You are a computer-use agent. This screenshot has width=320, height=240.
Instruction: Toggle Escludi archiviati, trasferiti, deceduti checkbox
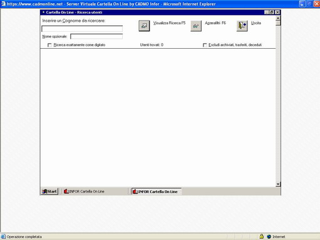205,45
